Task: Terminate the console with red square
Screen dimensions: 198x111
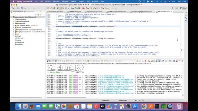Action: 145,61
